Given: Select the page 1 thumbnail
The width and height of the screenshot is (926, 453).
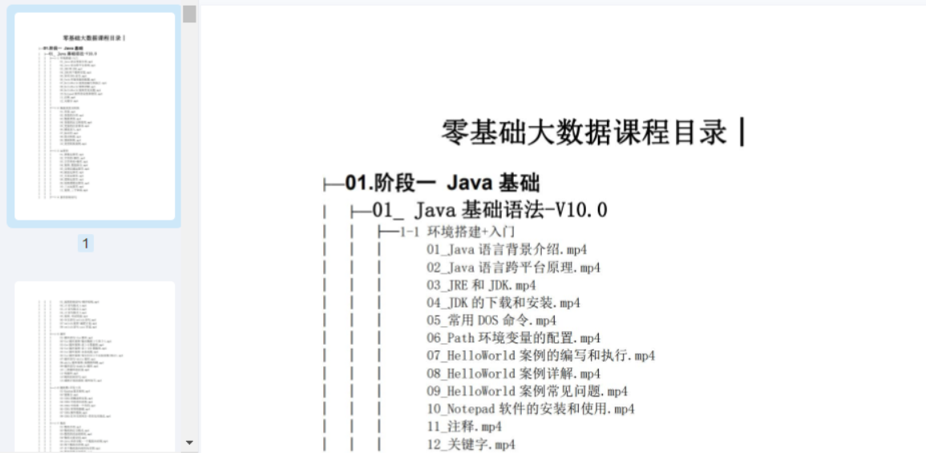Looking at the screenshot, I should (95, 116).
